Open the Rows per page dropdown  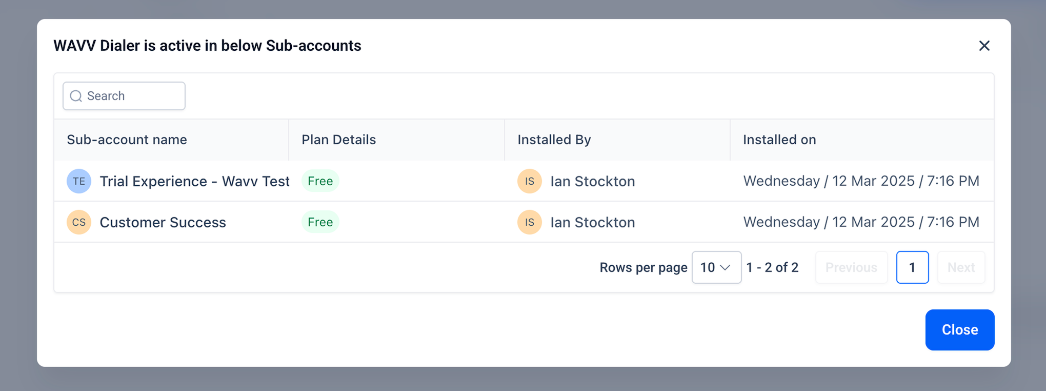coord(716,267)
